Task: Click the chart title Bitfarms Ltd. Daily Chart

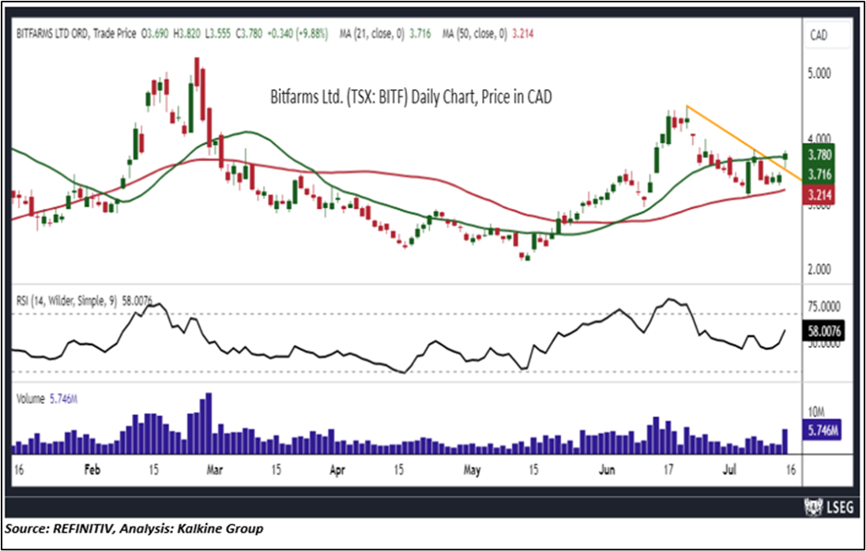Action: click(410, 96)
